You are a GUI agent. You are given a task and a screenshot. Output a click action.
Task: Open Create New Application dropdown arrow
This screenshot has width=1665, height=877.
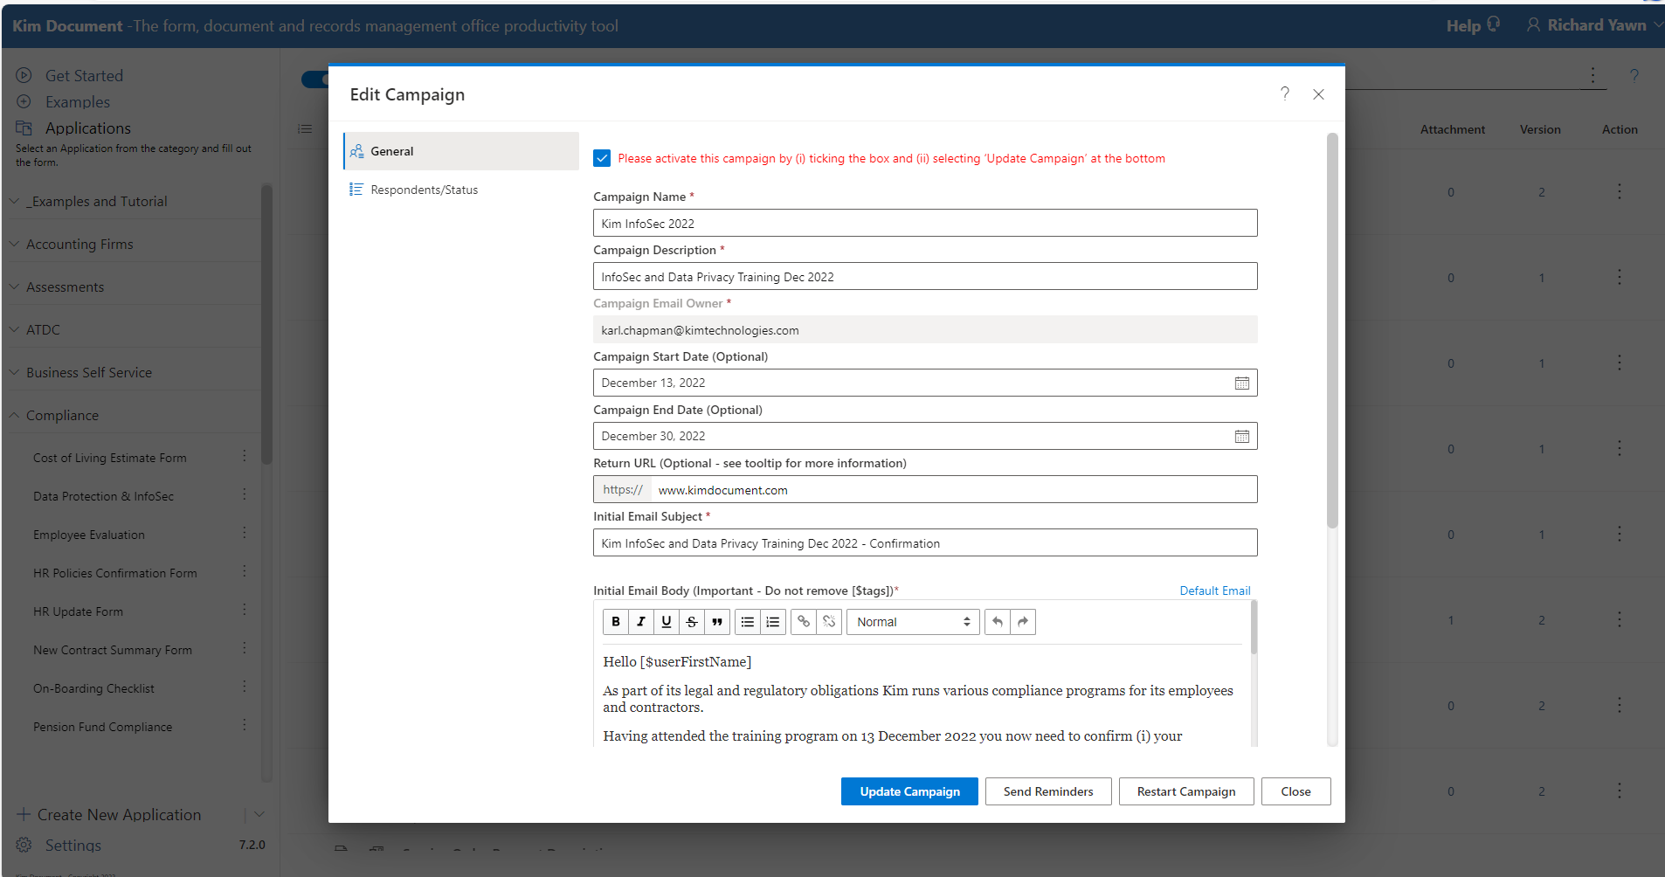click(x=259, y=814)
